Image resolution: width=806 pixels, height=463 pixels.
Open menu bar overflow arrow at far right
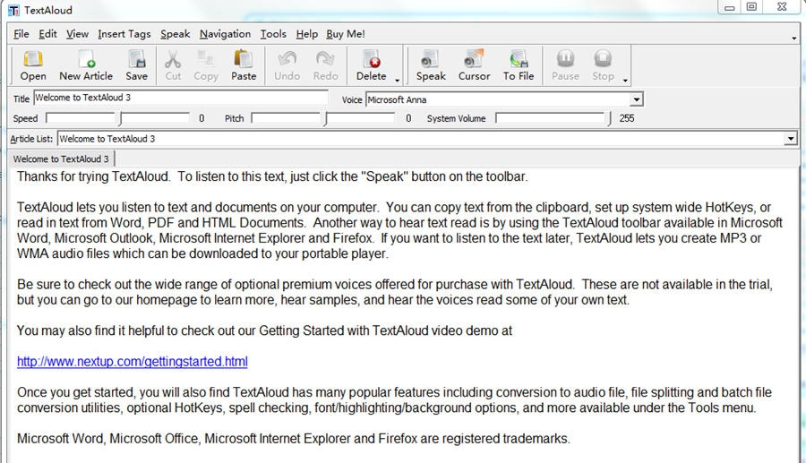(794, 38)
